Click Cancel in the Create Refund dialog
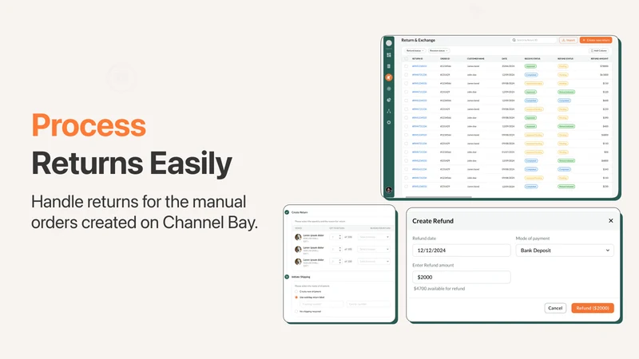The width and height of the screenshot is (639, 359). coord(555,308)
